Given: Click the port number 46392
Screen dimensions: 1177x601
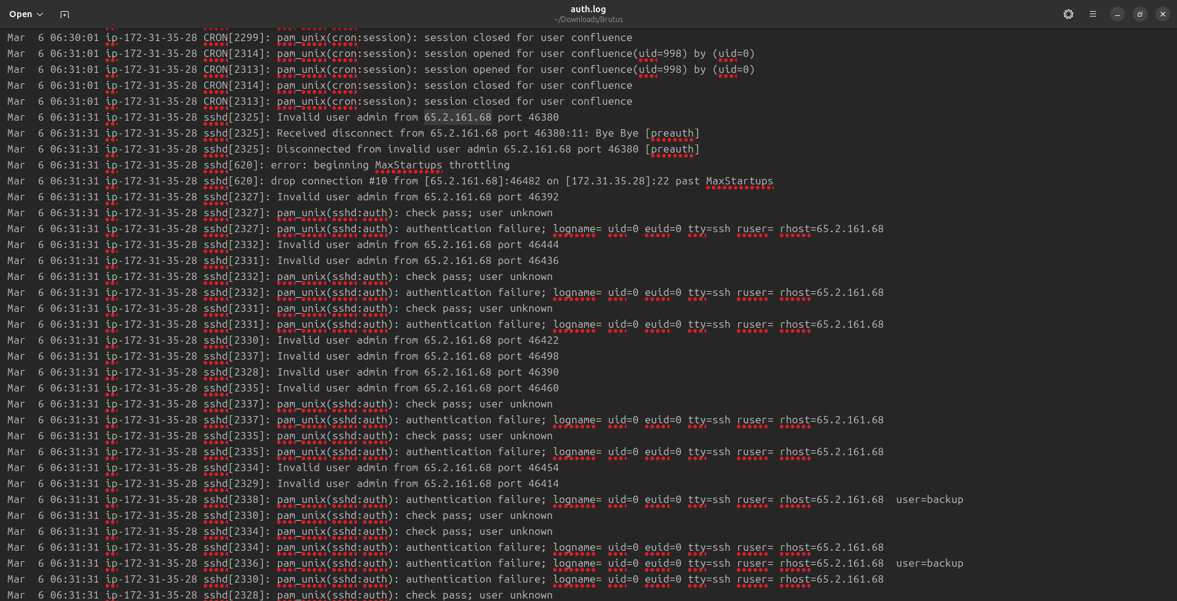Looking at the screenshot, I should coord(544,197).
